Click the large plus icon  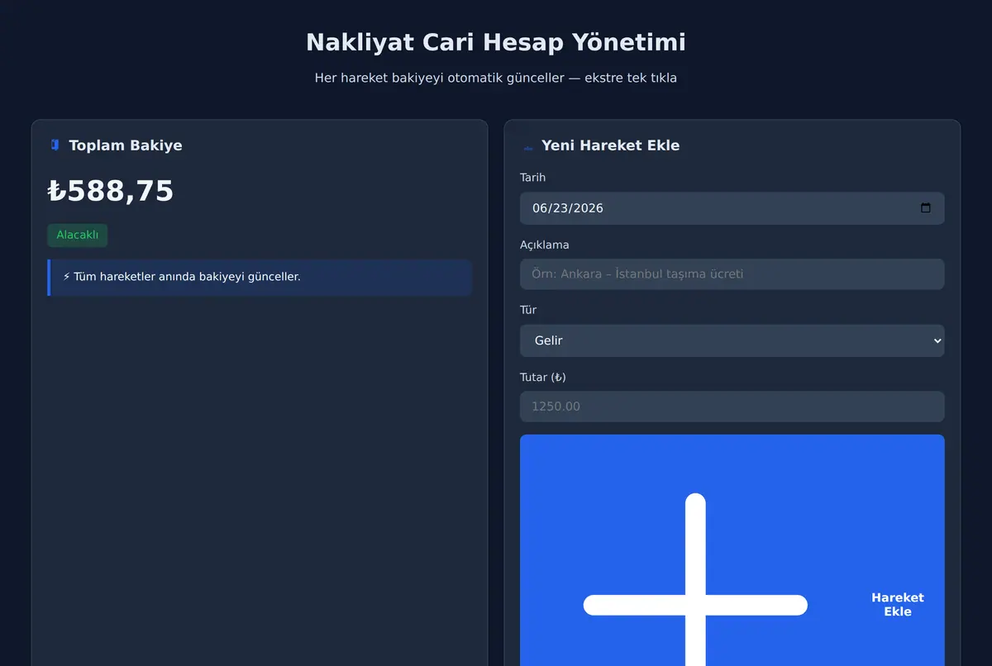(695, 580)
